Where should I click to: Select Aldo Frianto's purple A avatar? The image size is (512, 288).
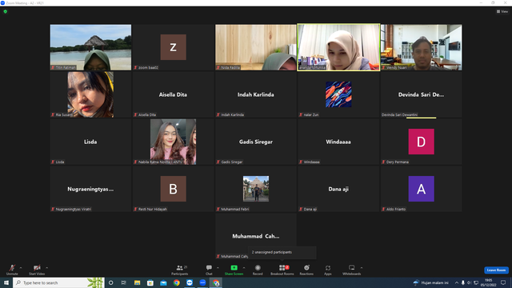(x=422, y=189)
